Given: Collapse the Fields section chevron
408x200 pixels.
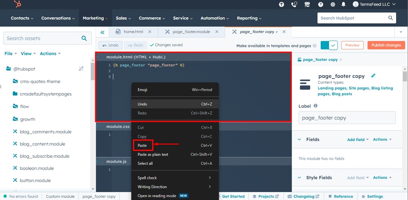Looking at the screenshot, I should tap(299, 139).
